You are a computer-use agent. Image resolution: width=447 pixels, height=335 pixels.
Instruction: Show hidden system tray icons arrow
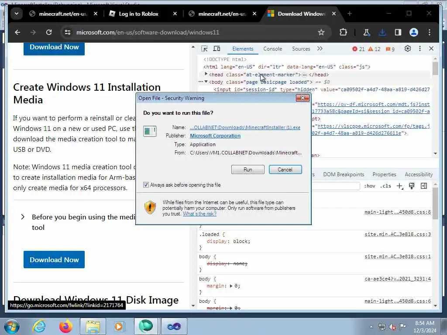(371, 327)
